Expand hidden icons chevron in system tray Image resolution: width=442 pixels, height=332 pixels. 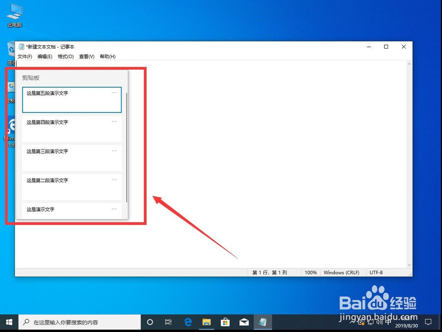[x=352, y=322]
